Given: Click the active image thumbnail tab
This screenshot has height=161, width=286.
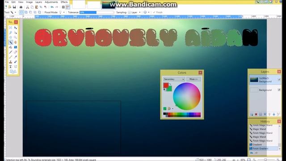Looking at the screenshot, I should (108, 5).
